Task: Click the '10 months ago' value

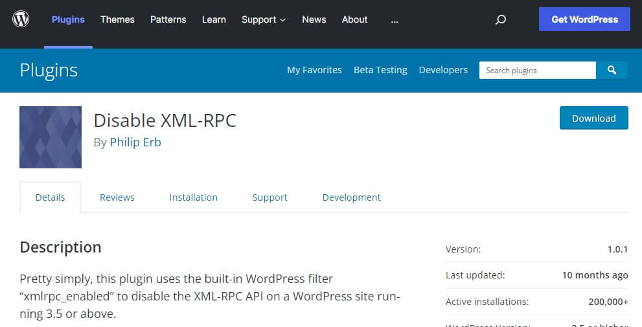Action: click(595, 275)
